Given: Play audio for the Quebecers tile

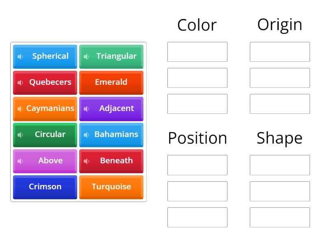Looking at the screenshot, I should click(x=19, y=83).
